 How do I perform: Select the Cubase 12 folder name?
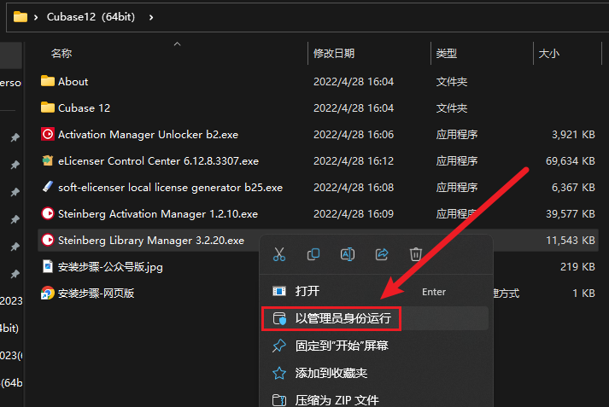(x=84, y=108)
